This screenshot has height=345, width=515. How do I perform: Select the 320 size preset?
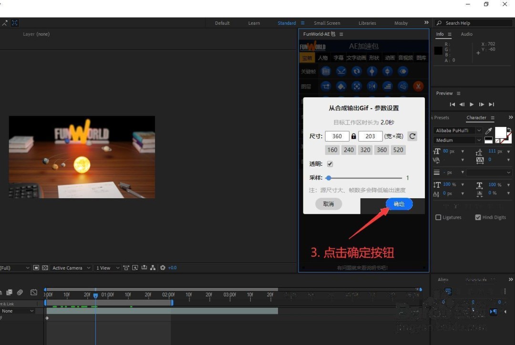point(365,150)
